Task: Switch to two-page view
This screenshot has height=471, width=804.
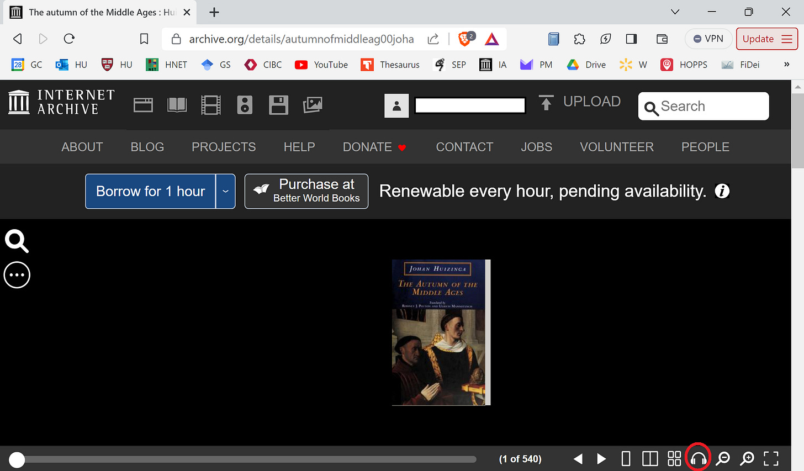Action: click(650, 458)
